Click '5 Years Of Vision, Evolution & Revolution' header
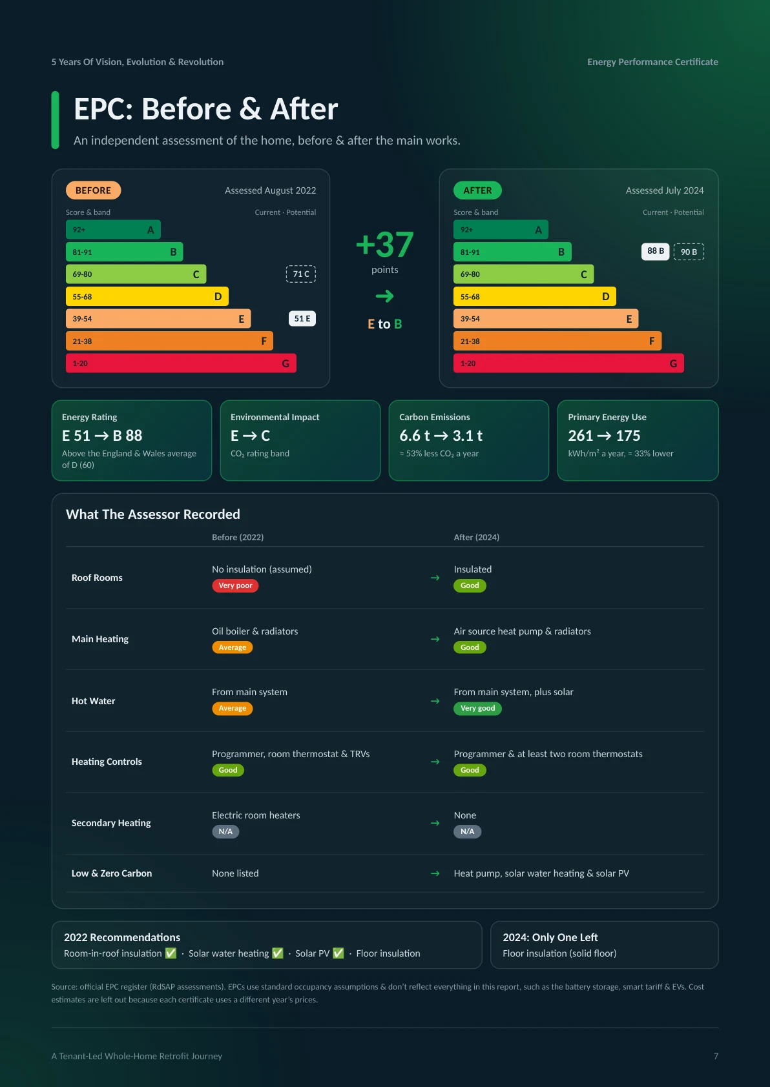The height and width of the screenshot is (1087, 770). click(x=138, y=62)
